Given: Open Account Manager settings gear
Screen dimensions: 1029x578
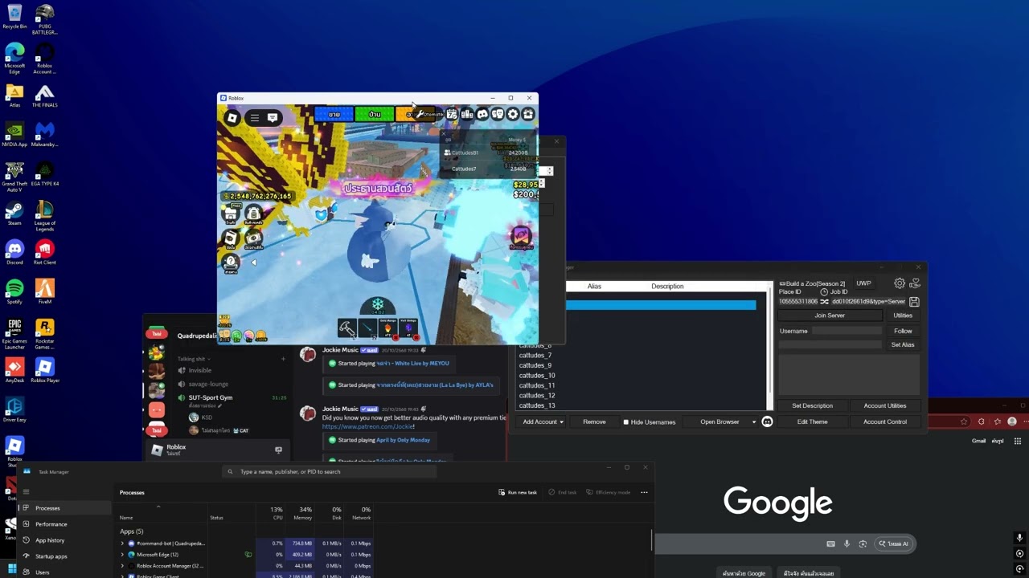Looking at the screenshot, I should click(x=900, y=283).
